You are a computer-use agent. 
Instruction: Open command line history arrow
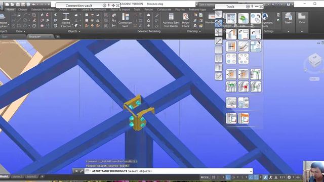coord(251,171)
